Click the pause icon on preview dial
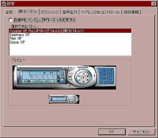The width and height of the screenshot is (158, 138). (84, 74)
